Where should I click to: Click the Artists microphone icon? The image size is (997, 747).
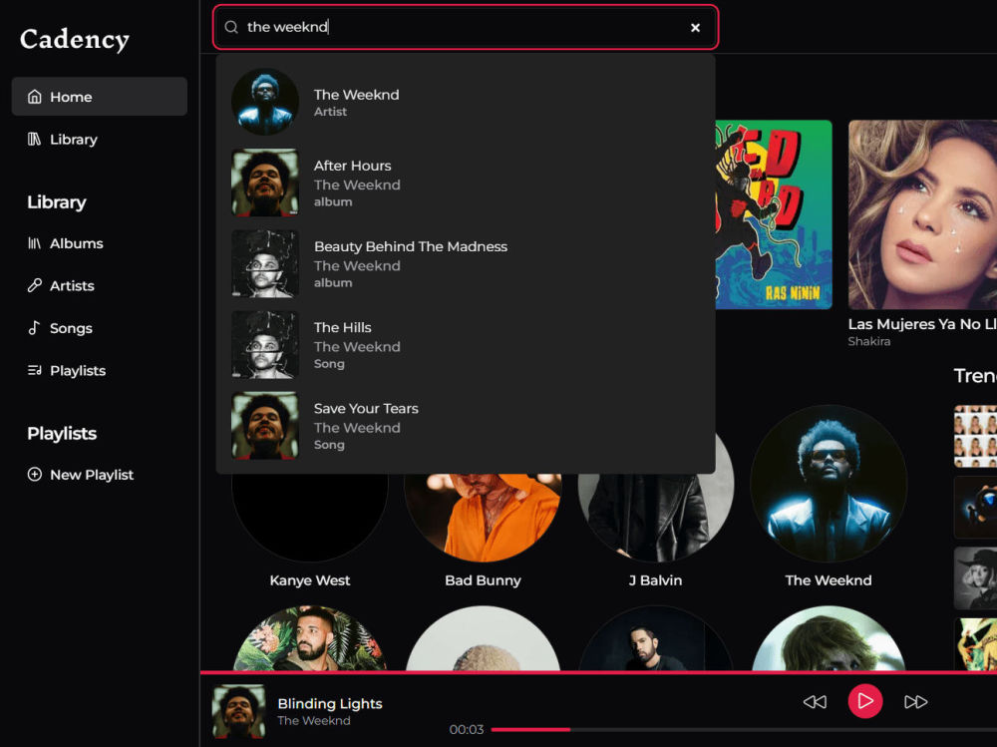tap(34, 285)
